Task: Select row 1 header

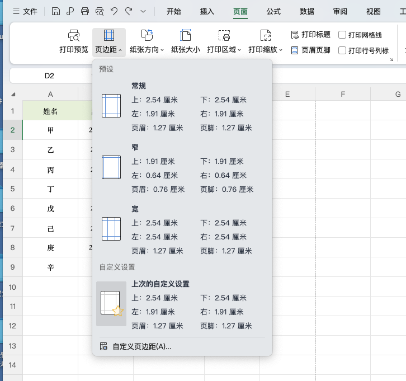Action: (12, 111)
